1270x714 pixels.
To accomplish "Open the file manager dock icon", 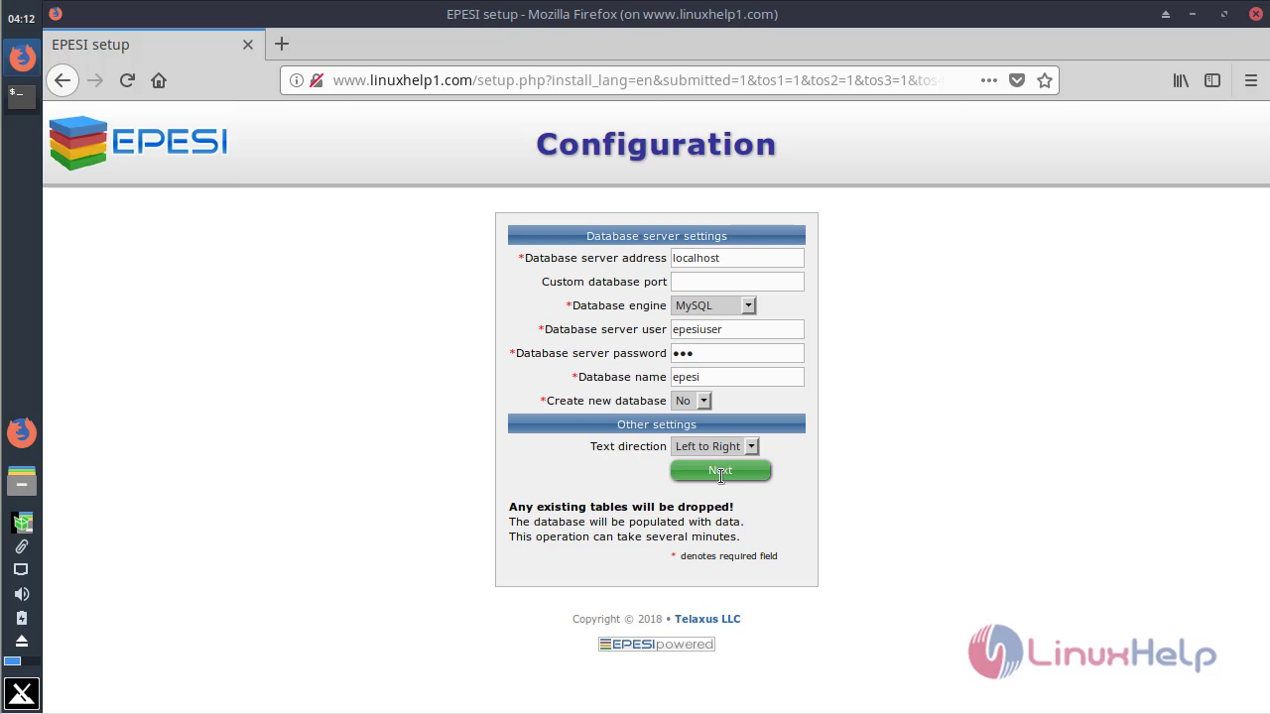I will click(22, 481).
